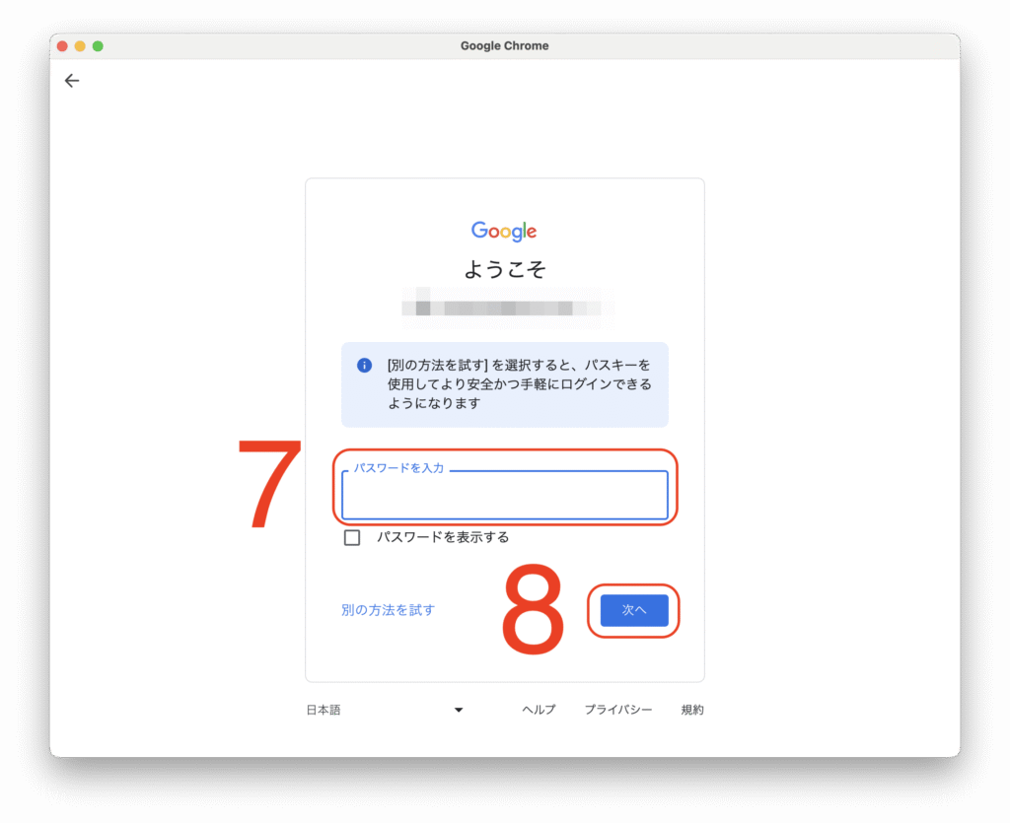Enable the パスワードを表示する checkbox
Screen dimensions: 1010x823
(352, 537)
